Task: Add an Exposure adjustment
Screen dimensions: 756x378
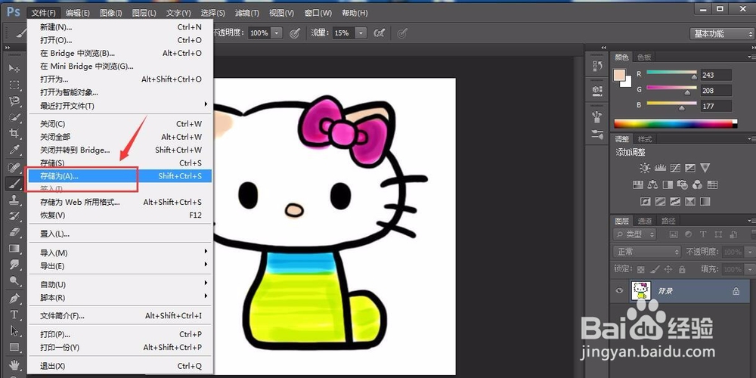Action: [690, 168]
